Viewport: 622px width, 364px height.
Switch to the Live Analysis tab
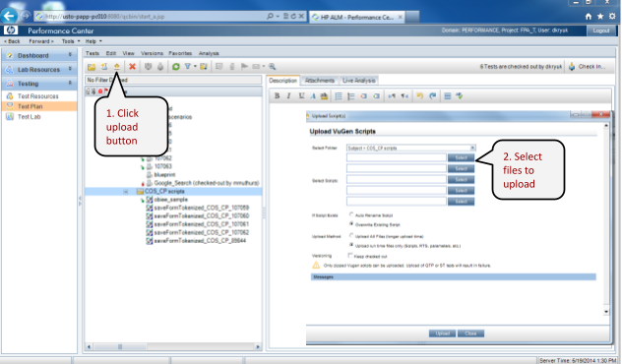pyautogui.click(x=358, y=81)
